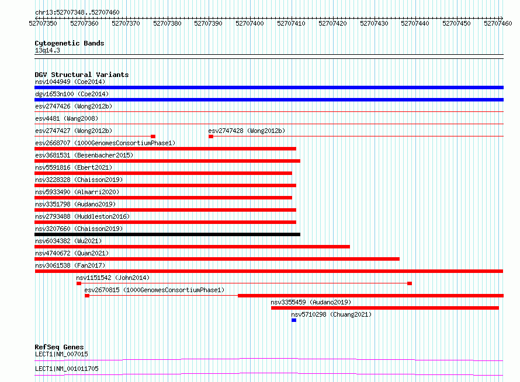Click the blue bar under dgv1653n100
The height and width of the screenshot is (382, 520).
269,100
